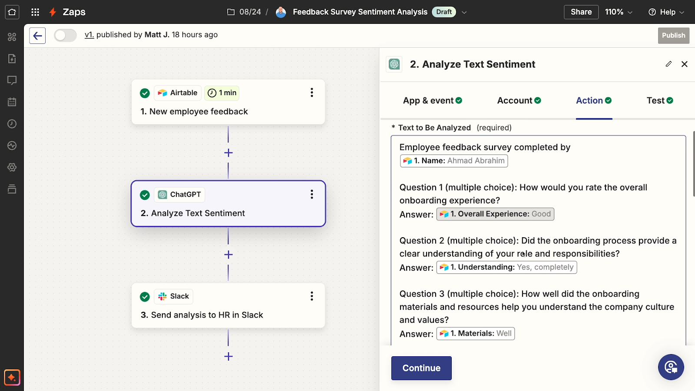
Task: Click the green check on Airtable step
Action: (x=145, y=93)
